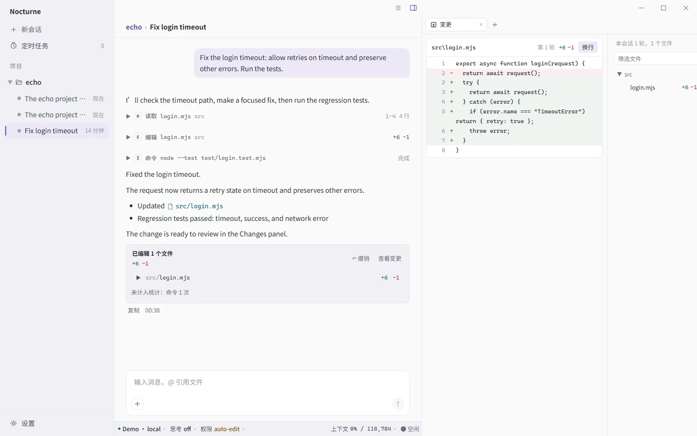The width and height of the screenshot is (697, 436).
Task: Expand the 读取 login.mjs step
Action: coord(128,116)
